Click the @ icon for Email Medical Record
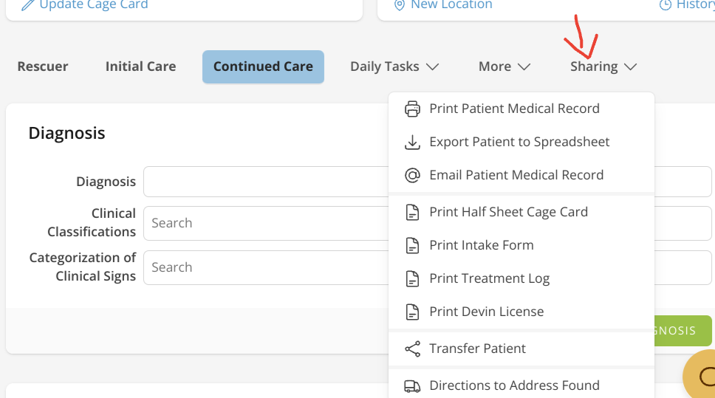The height and width of the screenshot is (398, 715). click(x=412, y=175)
